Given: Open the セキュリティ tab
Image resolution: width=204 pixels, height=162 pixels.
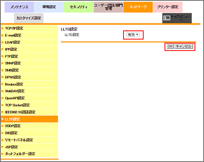Looking at the screenshot, I should (x=79, y=7).
